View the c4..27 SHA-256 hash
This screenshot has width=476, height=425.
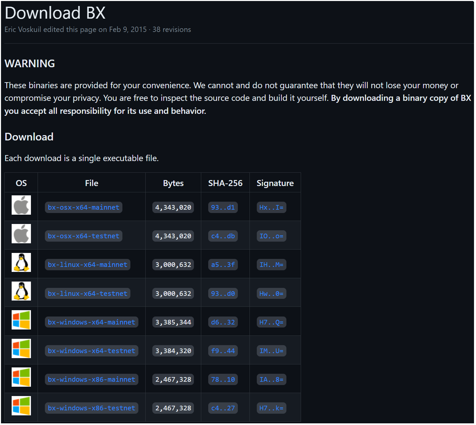click(223, 408)
